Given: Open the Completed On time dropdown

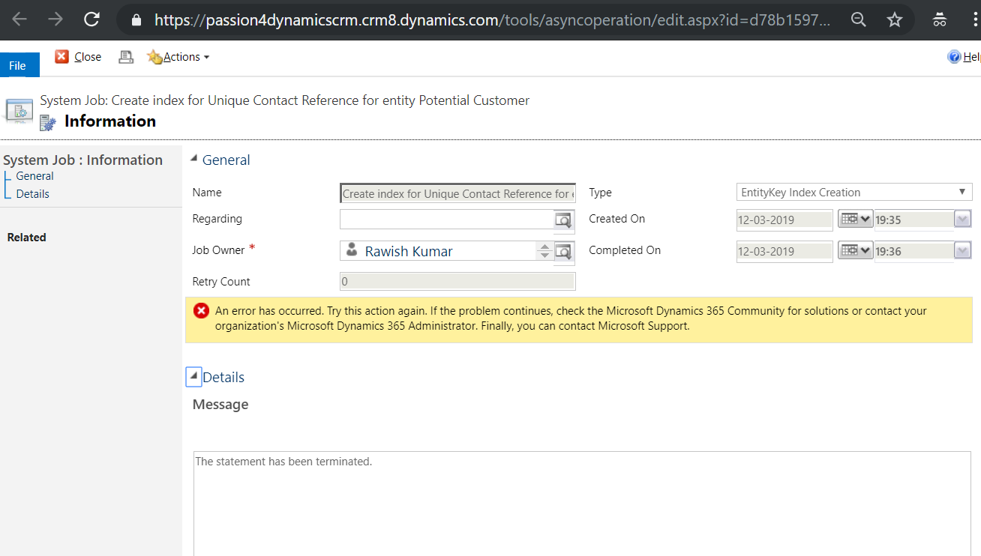Looking at the screenshot, I should point(962,251).
